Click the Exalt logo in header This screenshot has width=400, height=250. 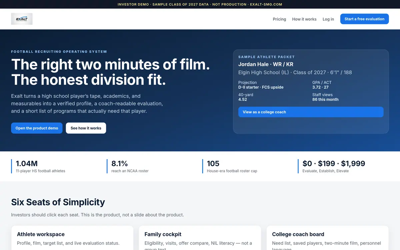click(x=22, y=19)
